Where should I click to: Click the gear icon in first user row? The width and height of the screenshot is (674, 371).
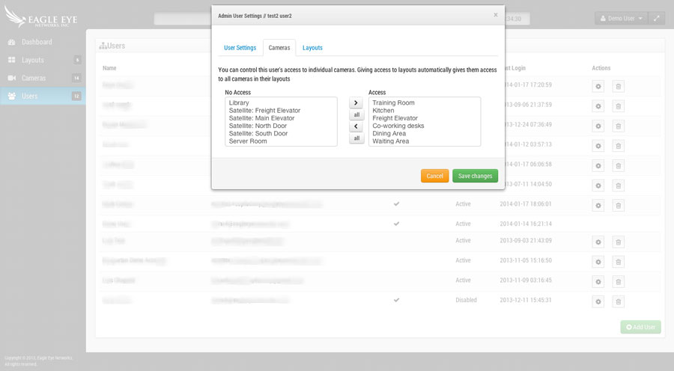pyautogui.click(x=598, y=86)
